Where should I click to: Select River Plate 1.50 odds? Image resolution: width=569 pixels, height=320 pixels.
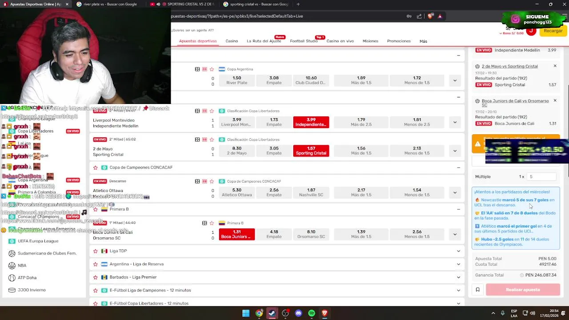pyautogui.click(x=236, y=80)
